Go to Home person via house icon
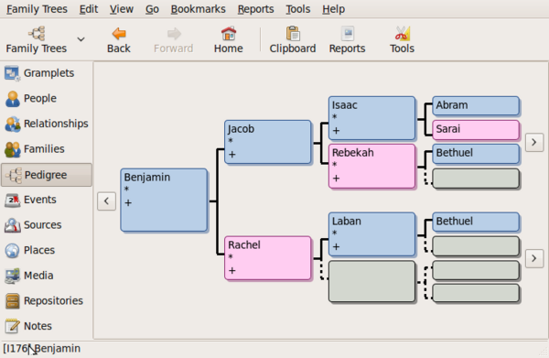 coord(228,34)
